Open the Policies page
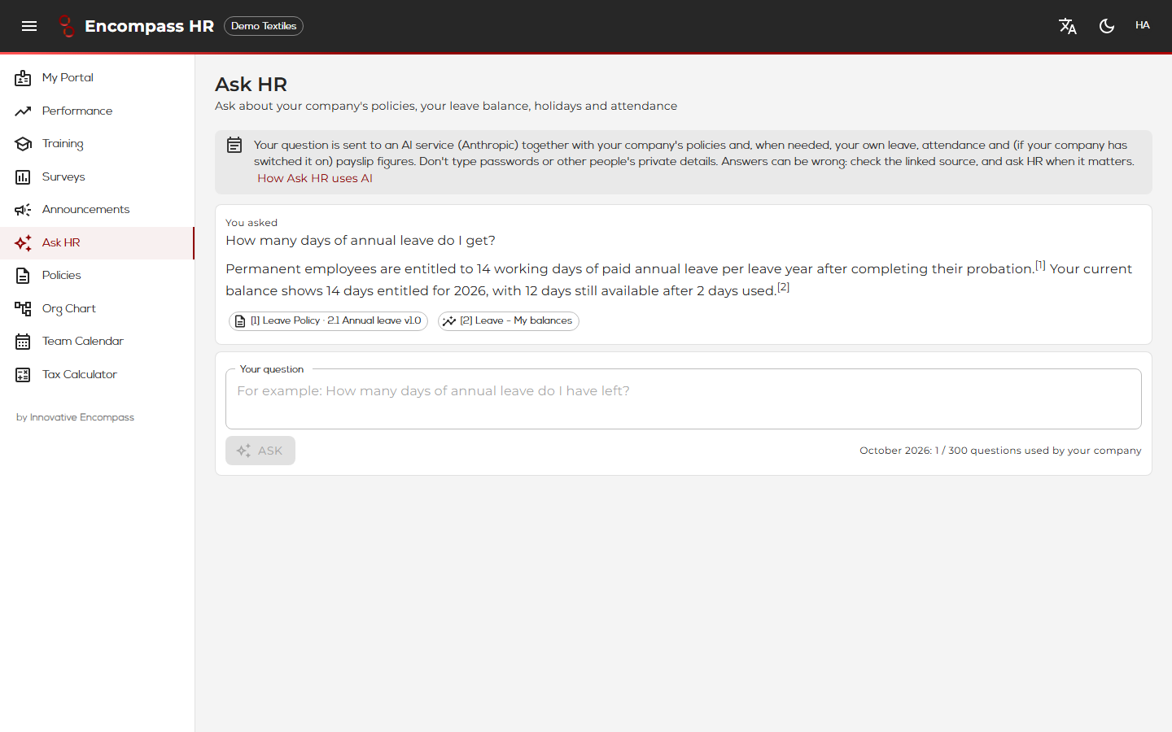This screenshot has height=732, width=1172. pyautogui.click(x=97, y=276)
